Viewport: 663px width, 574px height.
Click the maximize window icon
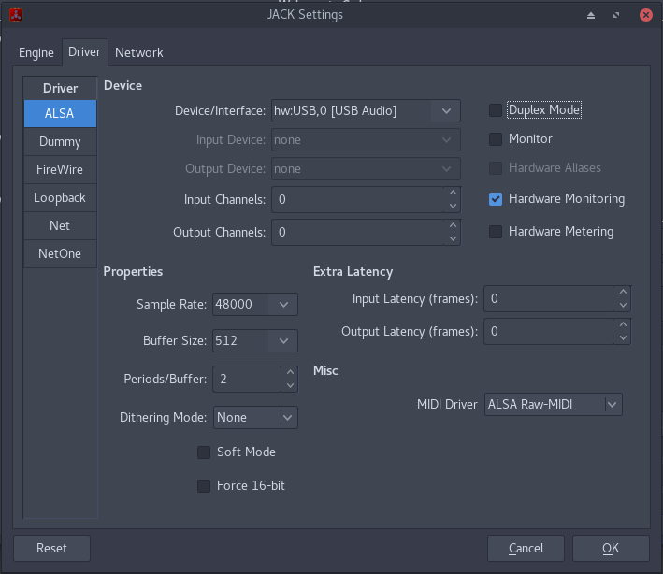pyautogui.click(x=616, y=15)
